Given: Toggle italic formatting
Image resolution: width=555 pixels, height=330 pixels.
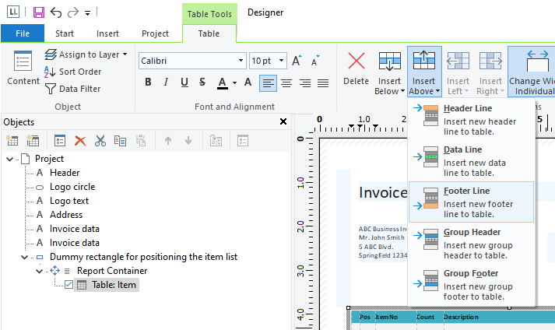Looking at the screenshot, I should coord(166,82).
